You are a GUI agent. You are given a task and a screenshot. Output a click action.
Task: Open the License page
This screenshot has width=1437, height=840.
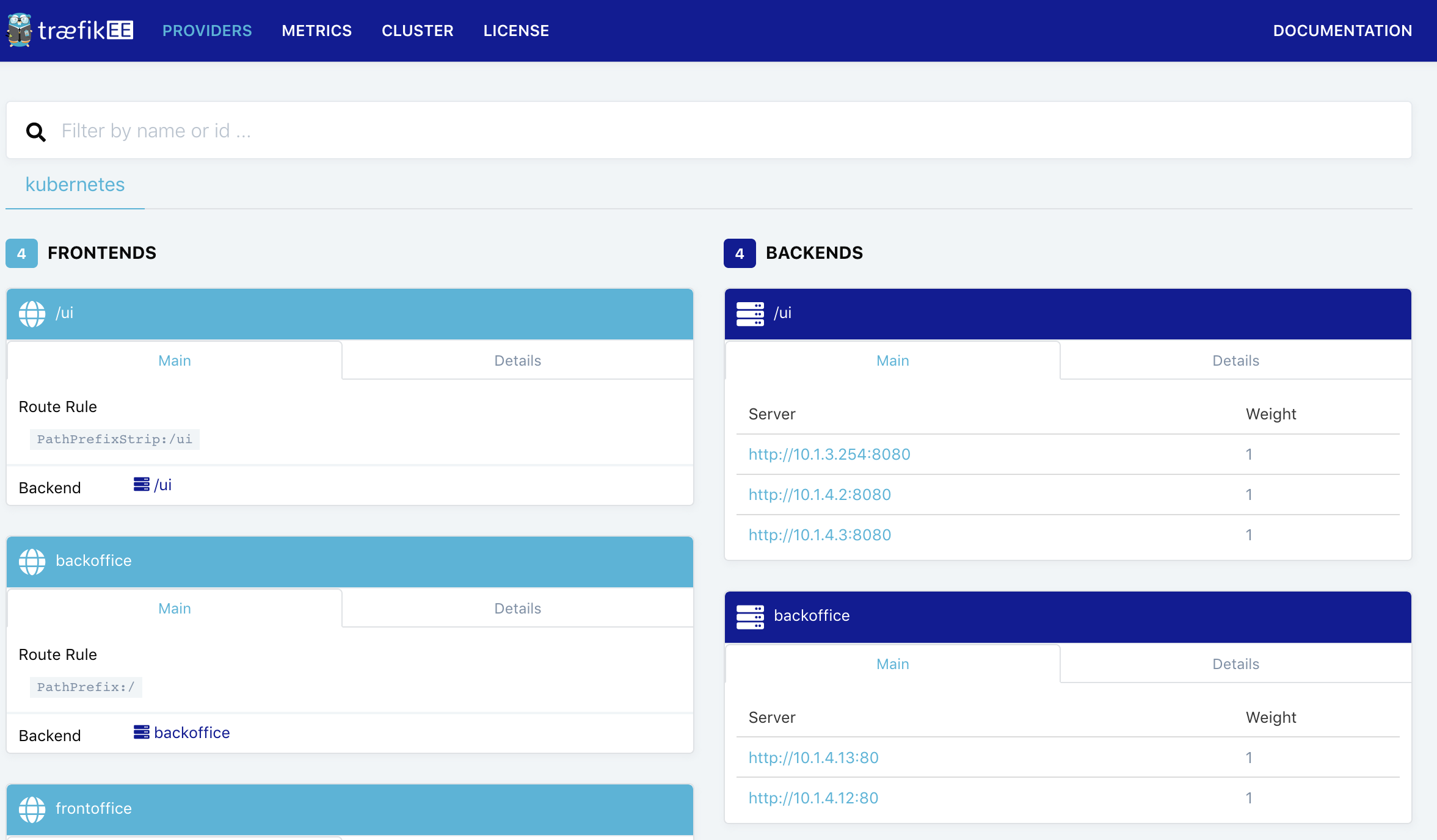pyautogui.click(x=516, y=31)
